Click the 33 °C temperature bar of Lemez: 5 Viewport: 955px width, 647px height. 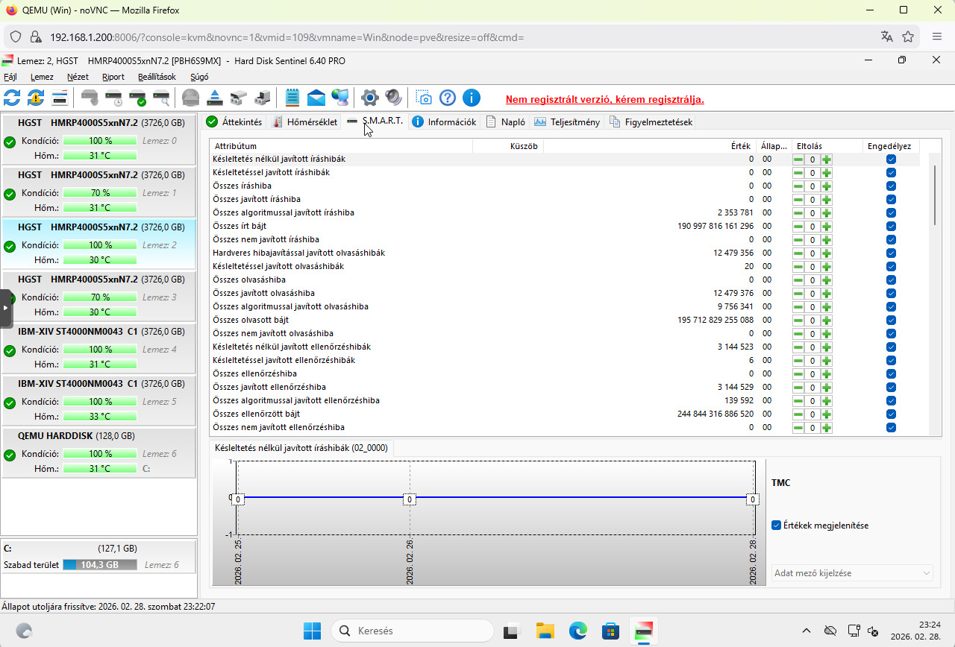100,416
